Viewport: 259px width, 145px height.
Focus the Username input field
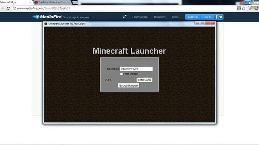point(136,69)
